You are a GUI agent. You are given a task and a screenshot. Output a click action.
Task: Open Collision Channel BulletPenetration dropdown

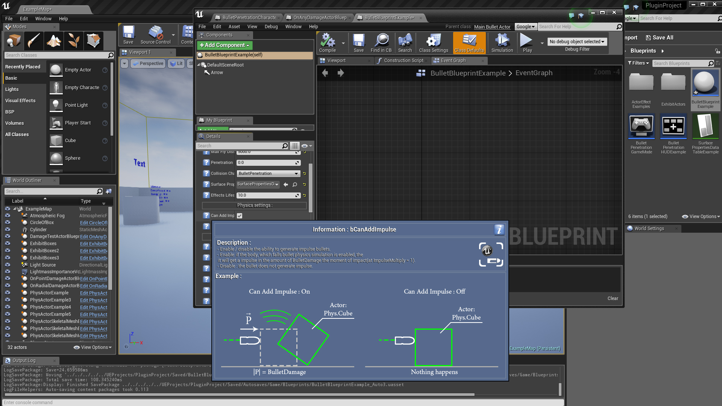(x=268, y=174)
